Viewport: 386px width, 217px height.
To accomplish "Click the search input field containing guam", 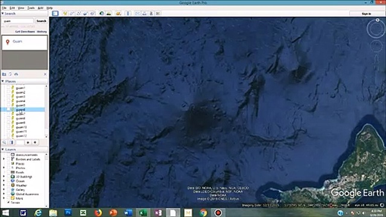I will click(18, 21).
